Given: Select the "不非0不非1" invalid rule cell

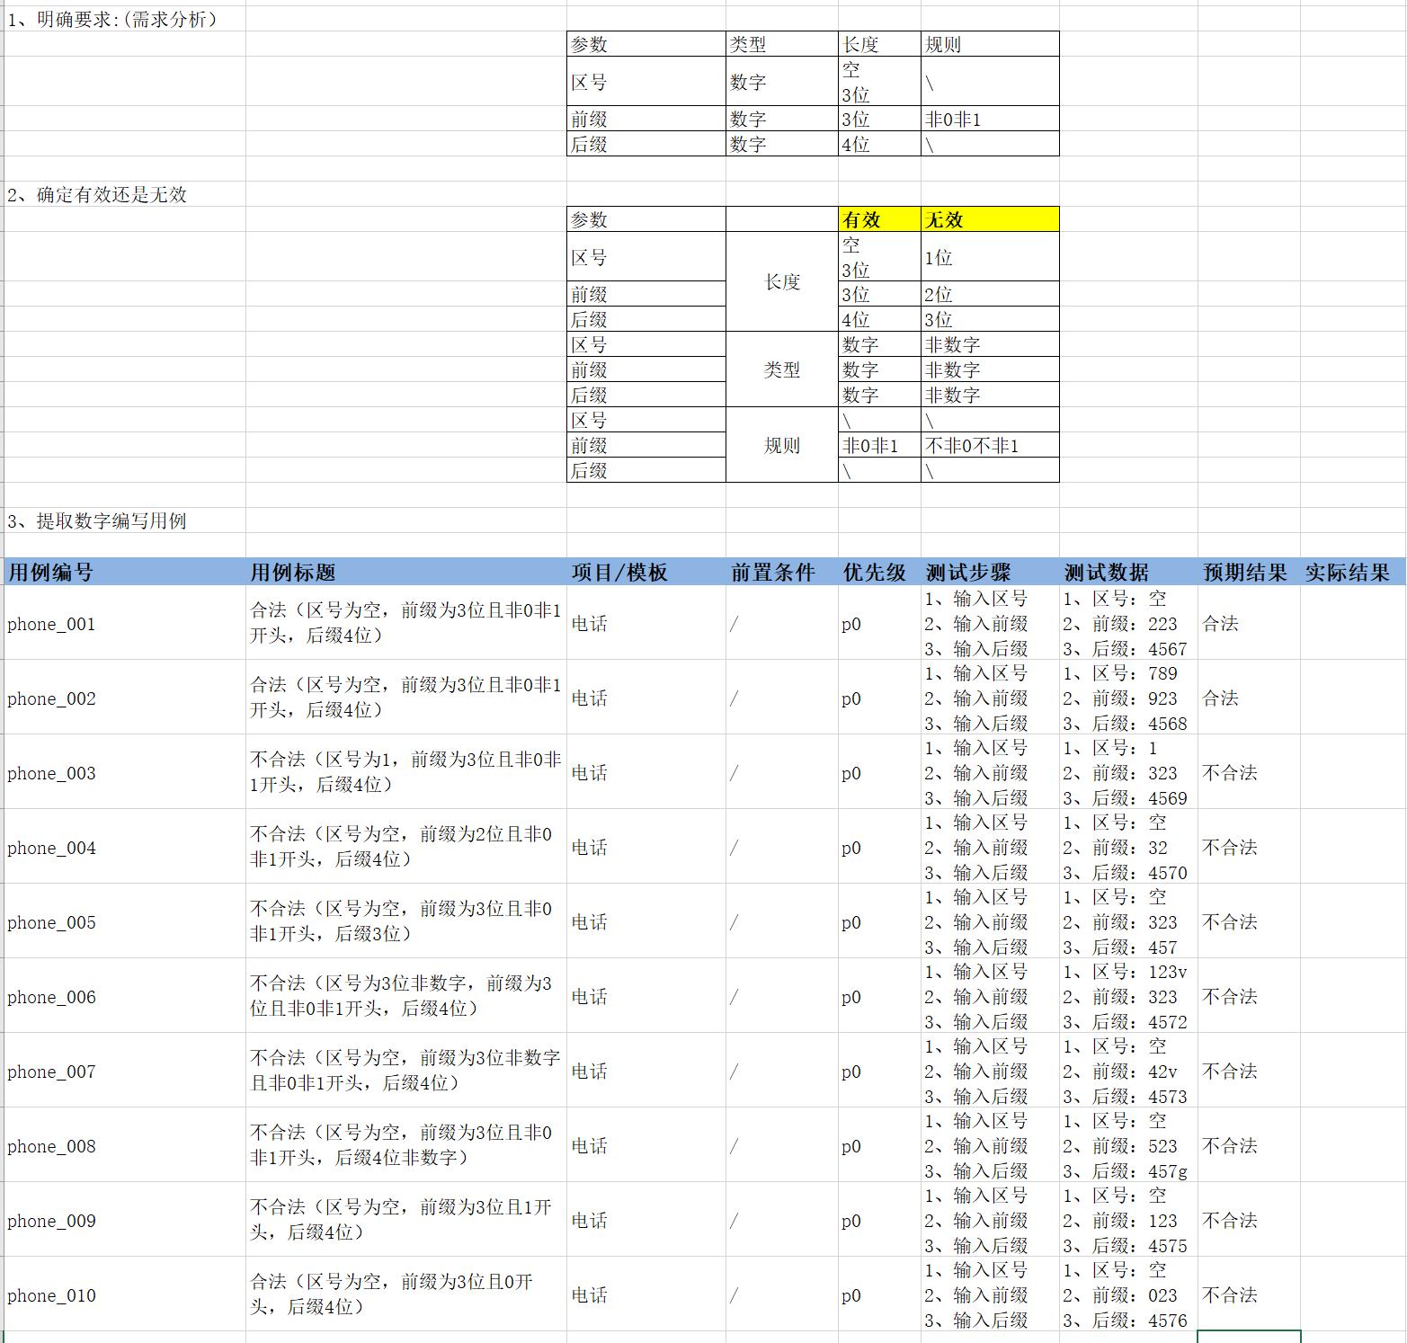Looking at the screenshot, I should click(990, 445).
